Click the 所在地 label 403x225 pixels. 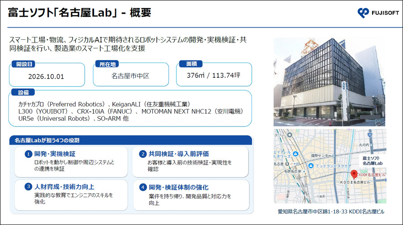coord(107,64)
